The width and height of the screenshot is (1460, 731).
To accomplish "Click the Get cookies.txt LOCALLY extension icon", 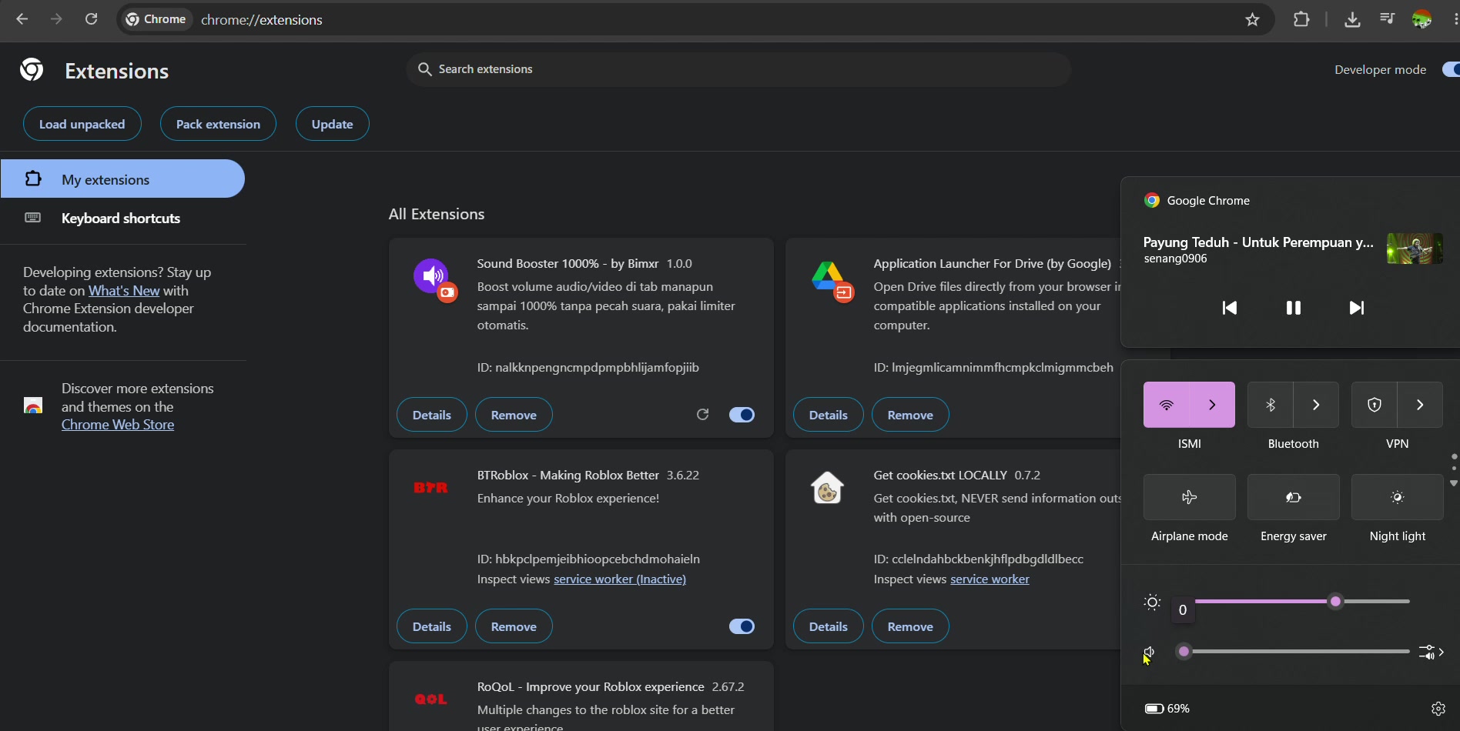I will pos(827,488).
